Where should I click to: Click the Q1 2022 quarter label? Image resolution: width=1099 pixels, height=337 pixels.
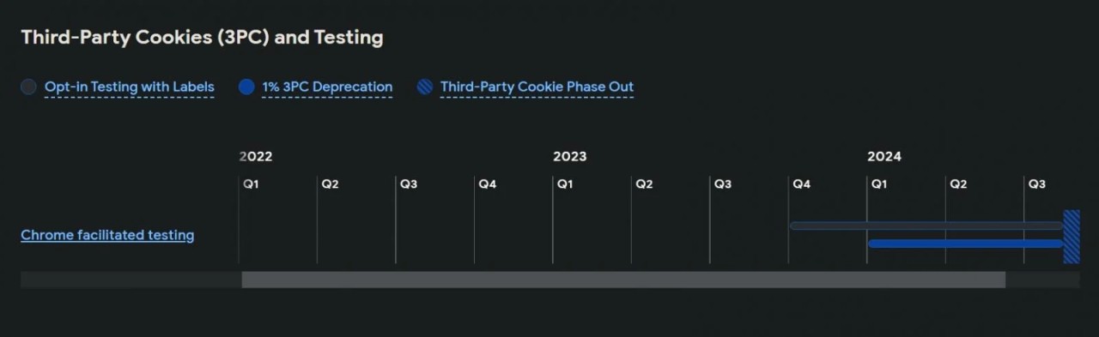pyautogui.click(x=251, y=184)
